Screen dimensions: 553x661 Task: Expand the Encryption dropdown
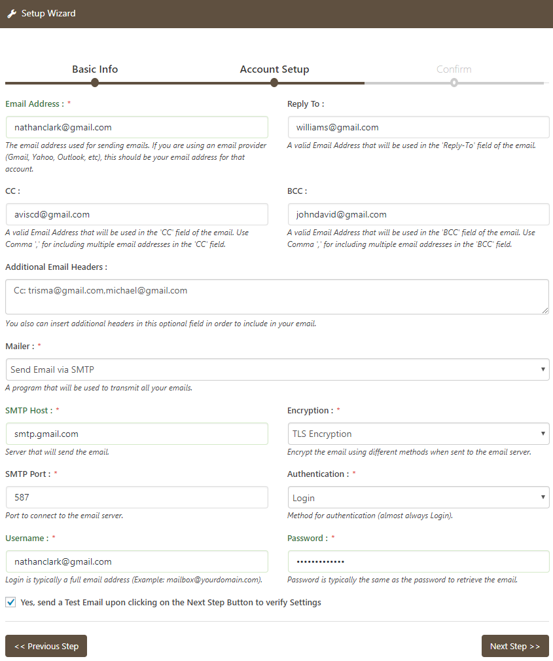[418, 434]
